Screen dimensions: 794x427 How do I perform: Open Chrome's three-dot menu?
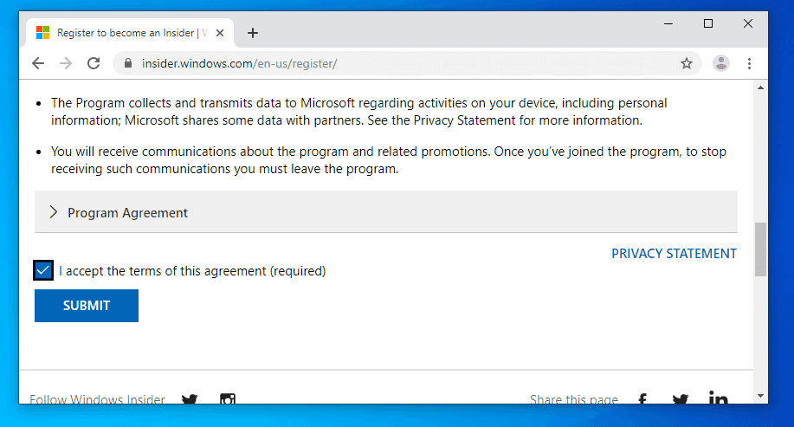click(x=750, y=63)
